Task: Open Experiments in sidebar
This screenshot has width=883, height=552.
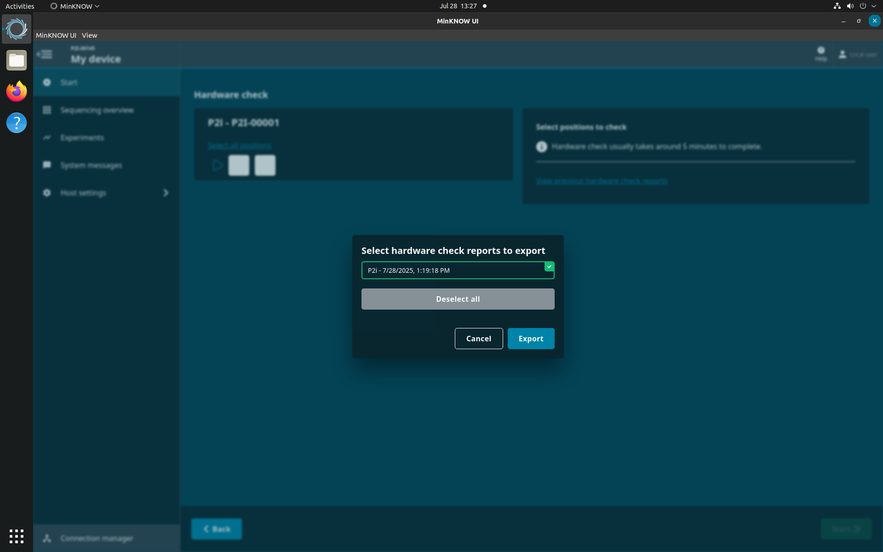Action: click(x=107, y=138)
